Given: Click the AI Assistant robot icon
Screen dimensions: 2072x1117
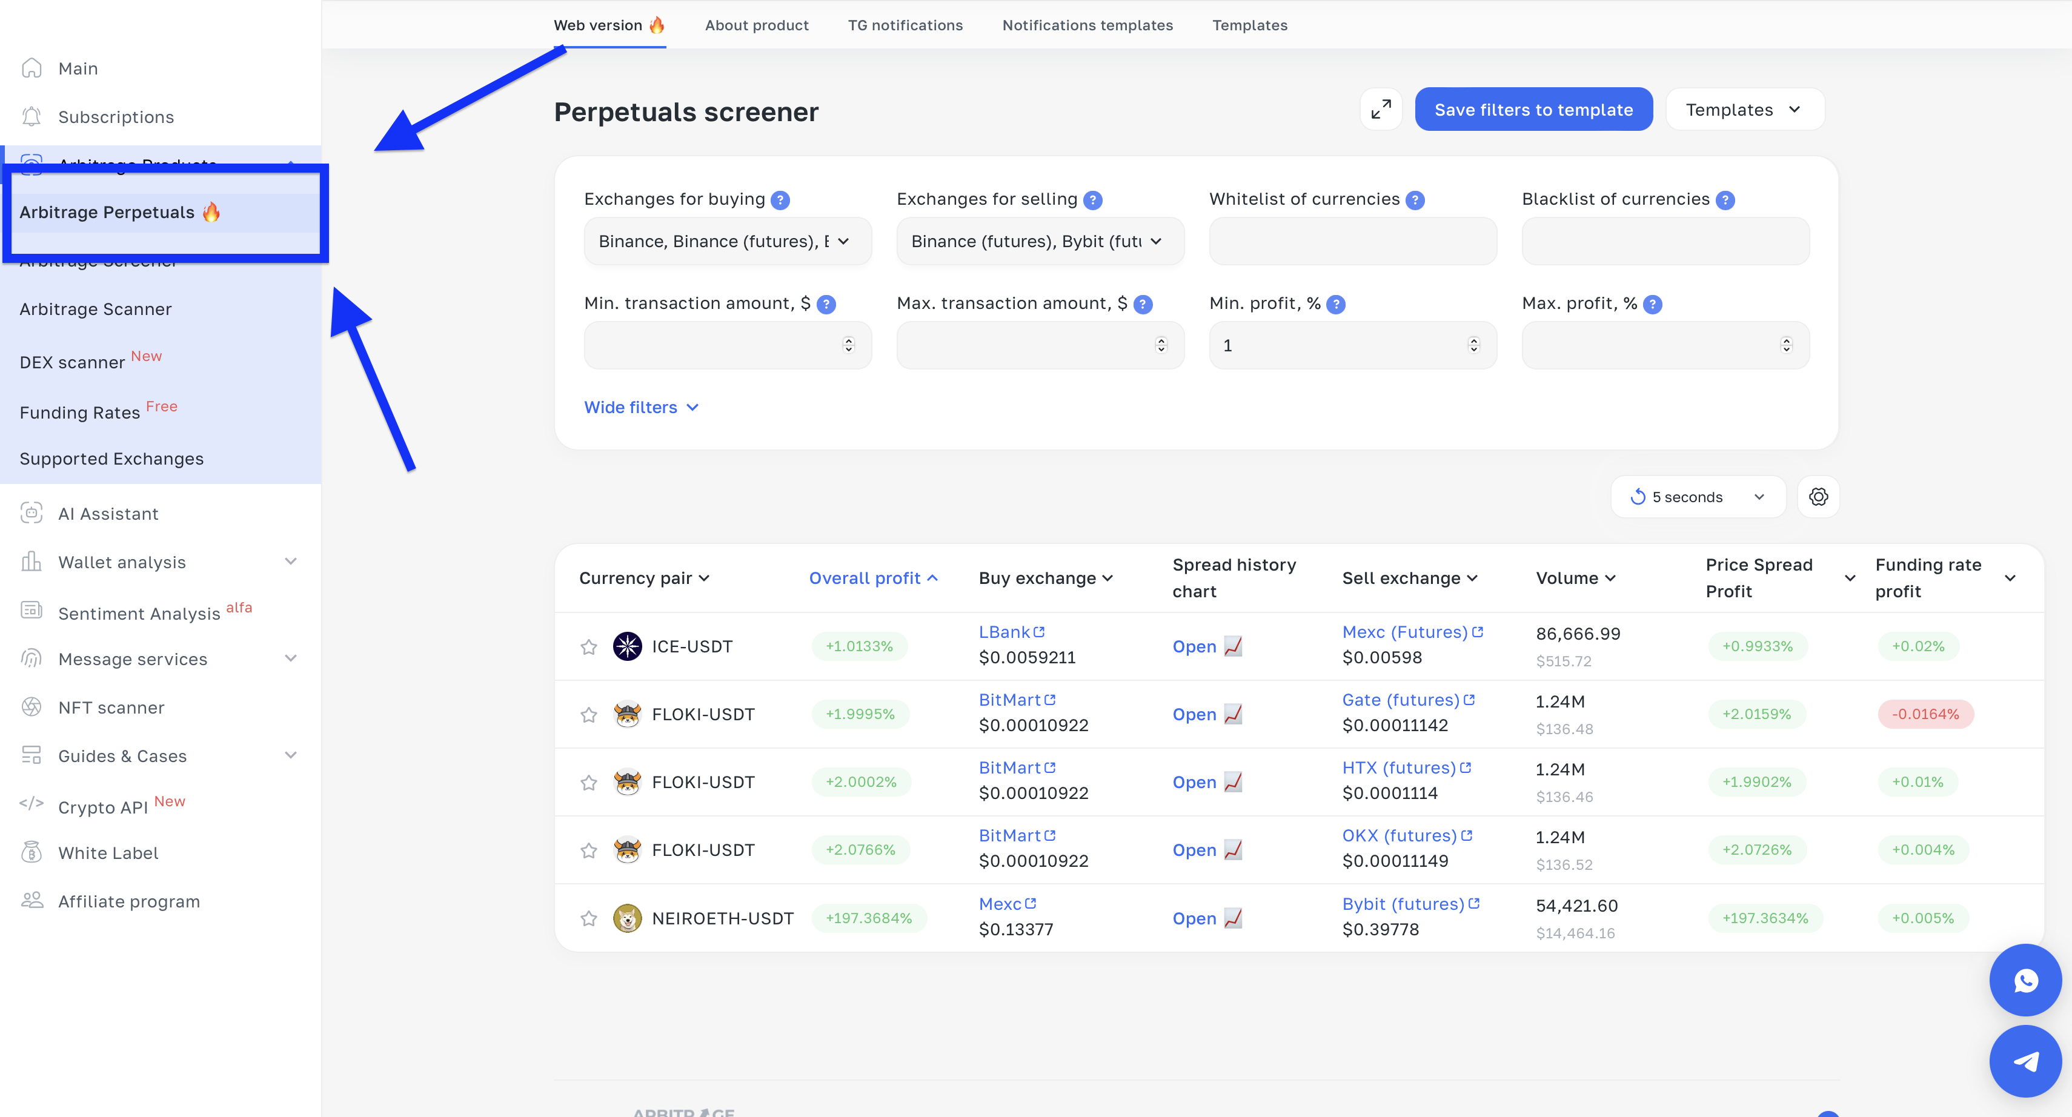Looking at the screenshot, I should 32,513.
